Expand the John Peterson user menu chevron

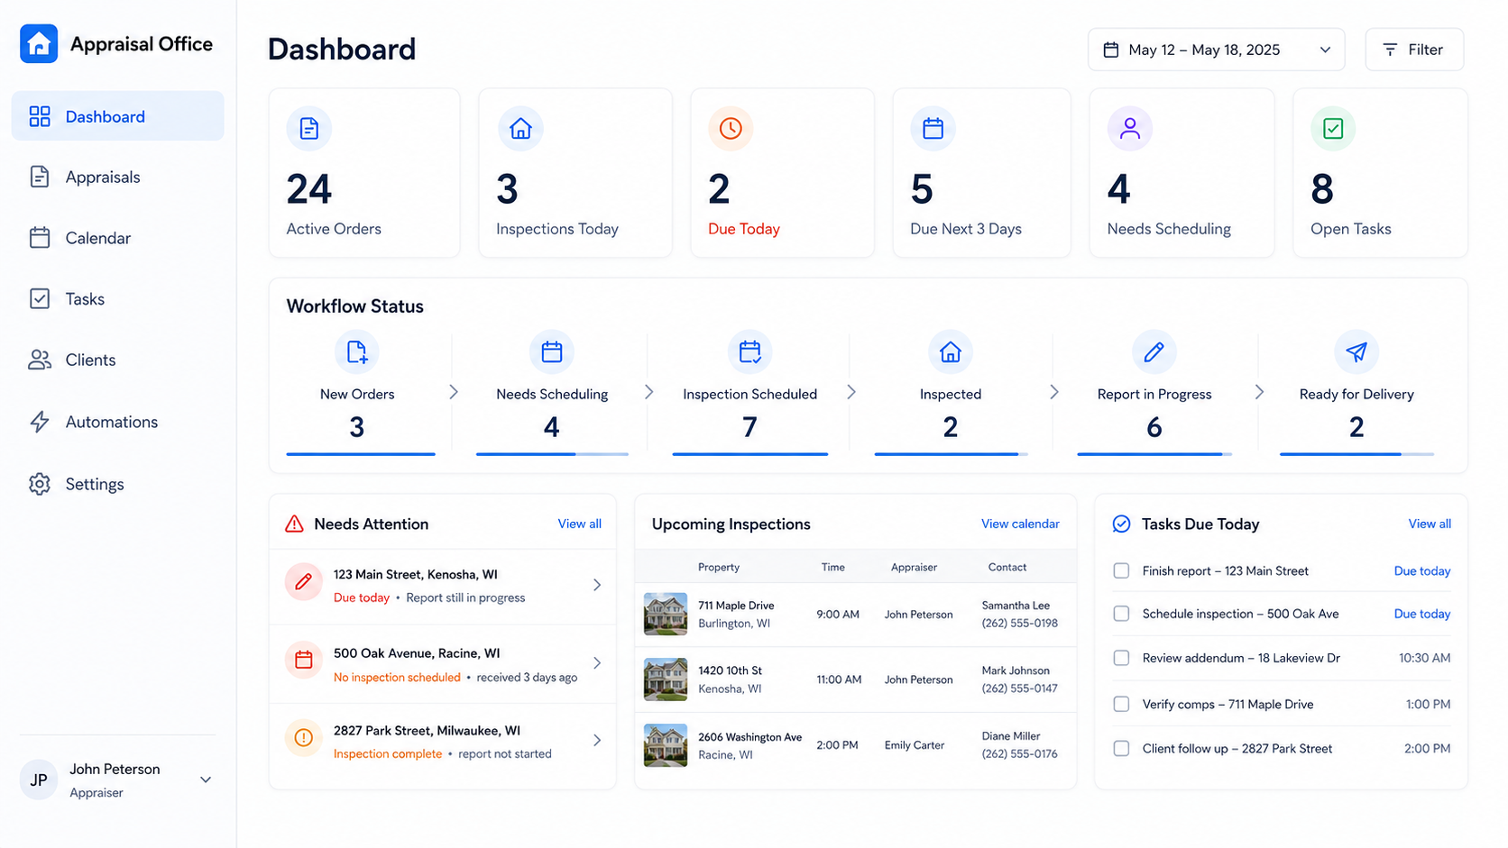tap(206, 780)
